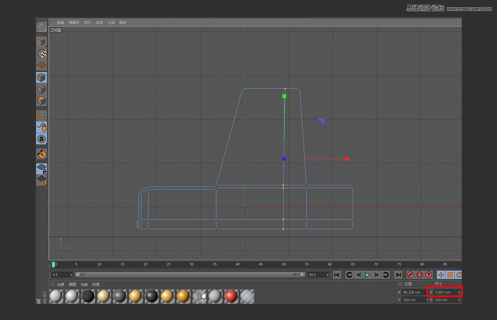Viewport: 497px width, 320px height.
Task: Open the 尺寸 X value stepper dropdown
Action: [x=459, y=292]
